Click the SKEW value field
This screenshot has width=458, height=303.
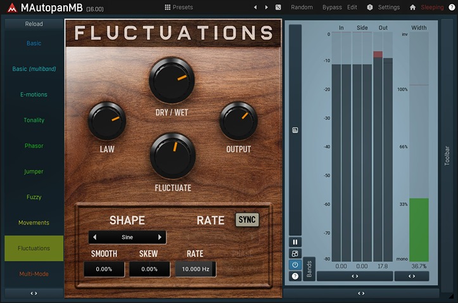(149, 269)
